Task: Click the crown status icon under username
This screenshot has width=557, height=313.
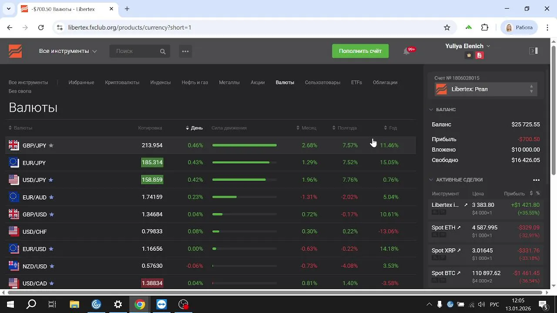Action: pyautogui.click(x=469, y=55)
